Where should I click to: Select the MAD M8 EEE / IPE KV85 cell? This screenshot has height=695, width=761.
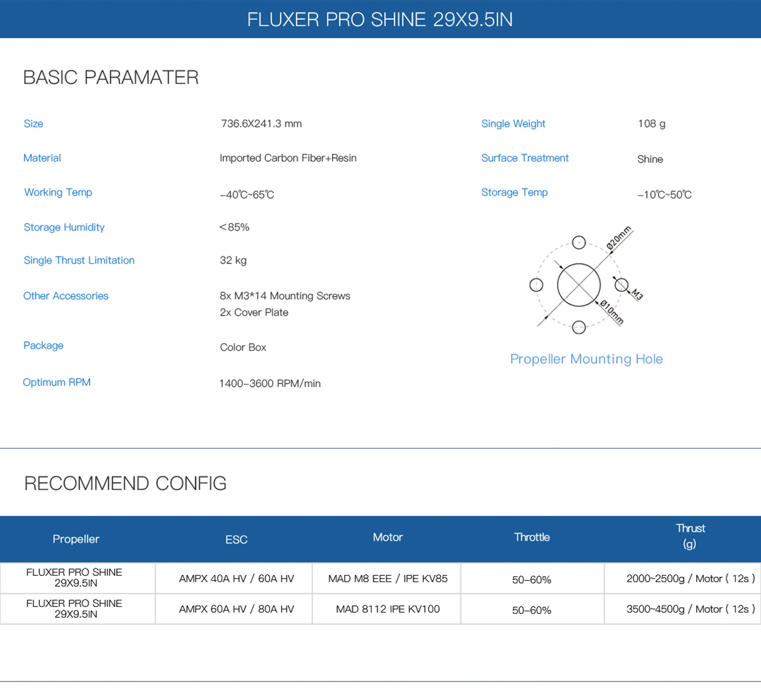(388, 578)
